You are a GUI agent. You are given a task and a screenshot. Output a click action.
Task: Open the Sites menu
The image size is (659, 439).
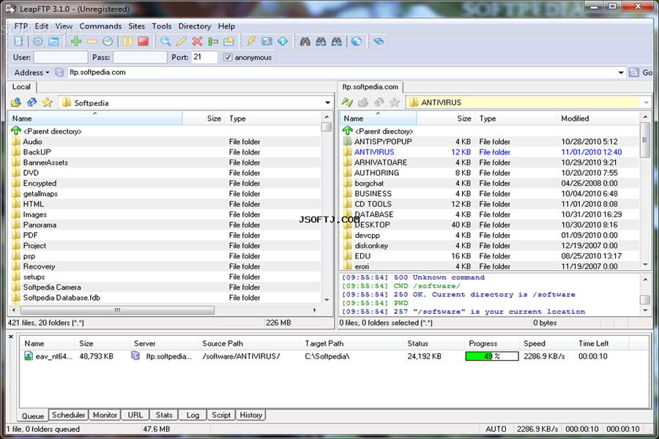(137, 26)
